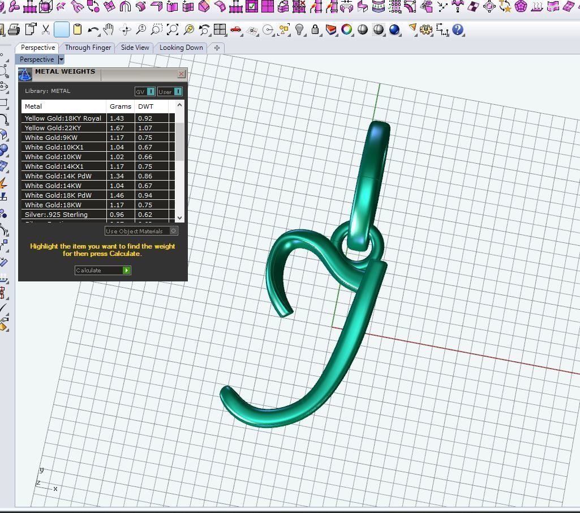Select the White Gold:10KW row
Viewport: 580px width, 513px height.
pos(98,157)
